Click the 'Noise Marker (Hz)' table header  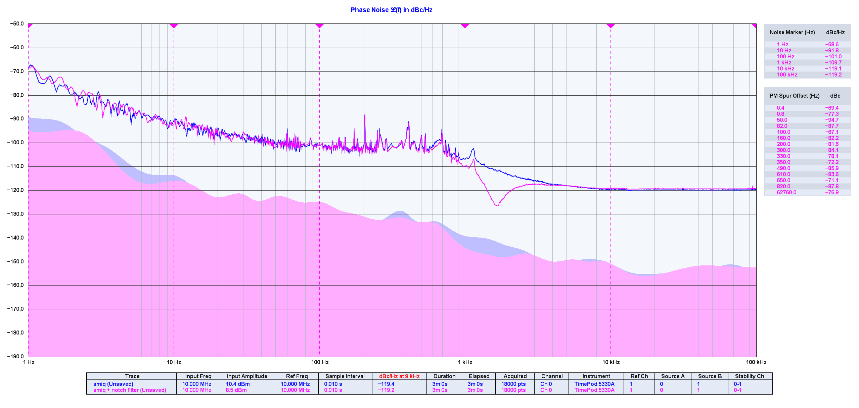(x=792, y=32)
